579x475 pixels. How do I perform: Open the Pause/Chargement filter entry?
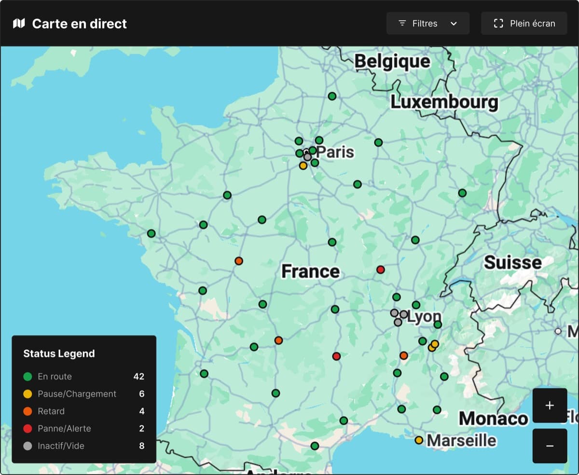[77, 394]
